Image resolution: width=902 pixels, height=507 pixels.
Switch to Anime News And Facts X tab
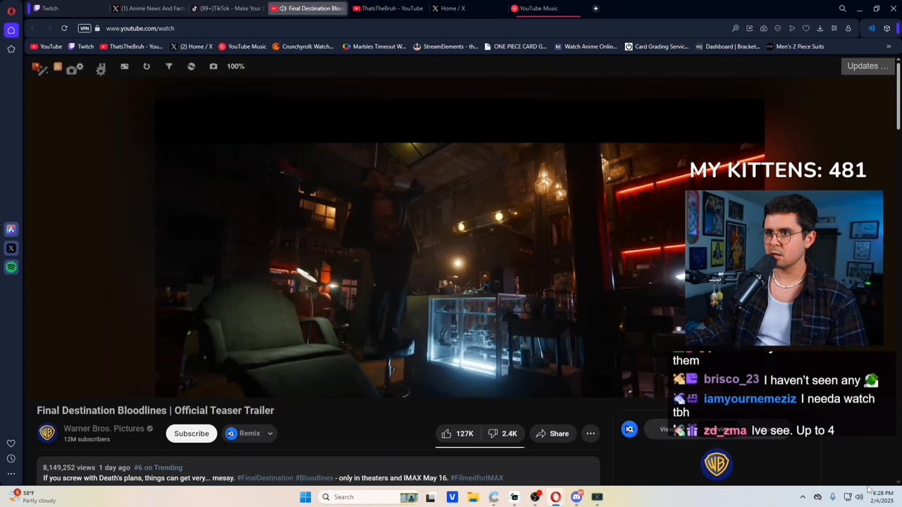[x=149, y=8]
